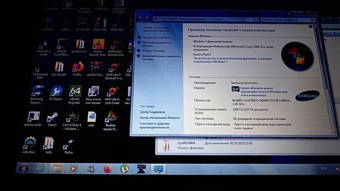Open Дополнительные параметры системы link
The height and width of the screenshot is (191, 340).
click(x=161, y=58)
